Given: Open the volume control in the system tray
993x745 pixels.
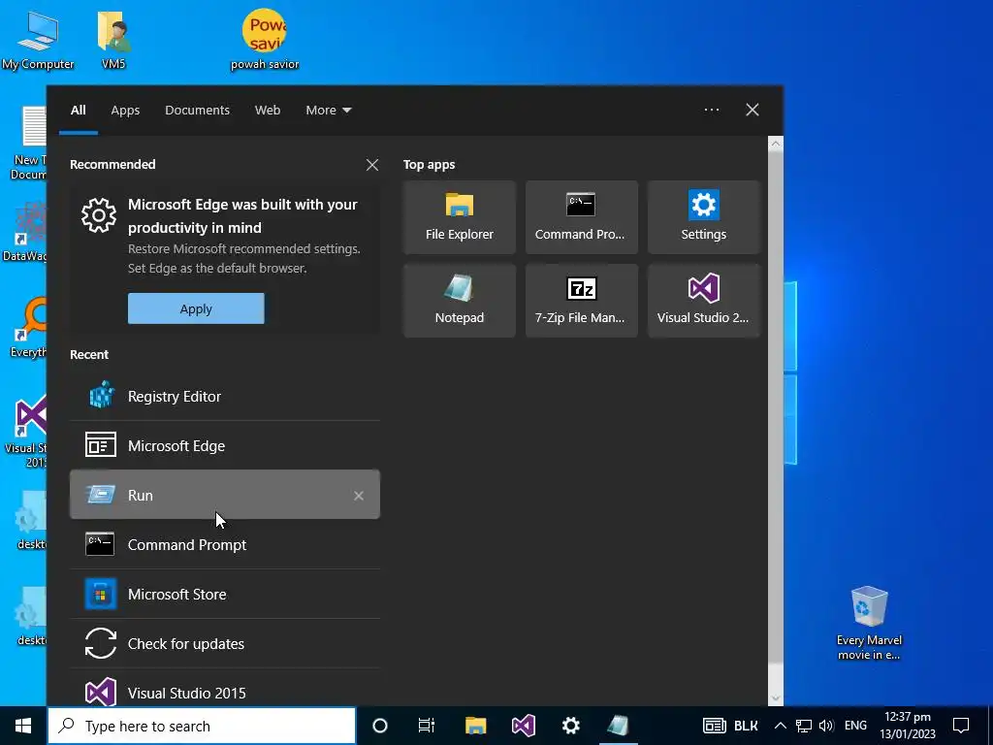Looking at the screenshot, I should [x=826, y=726].
